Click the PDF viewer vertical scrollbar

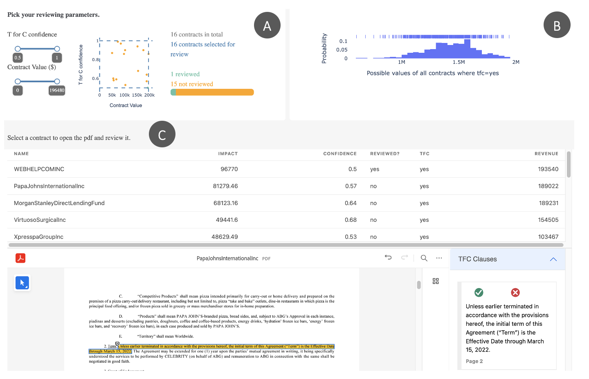click(x=419, y=285)
